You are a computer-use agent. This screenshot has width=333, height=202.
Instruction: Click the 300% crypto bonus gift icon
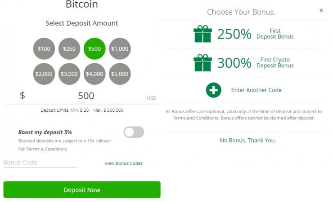click(202, 63)
